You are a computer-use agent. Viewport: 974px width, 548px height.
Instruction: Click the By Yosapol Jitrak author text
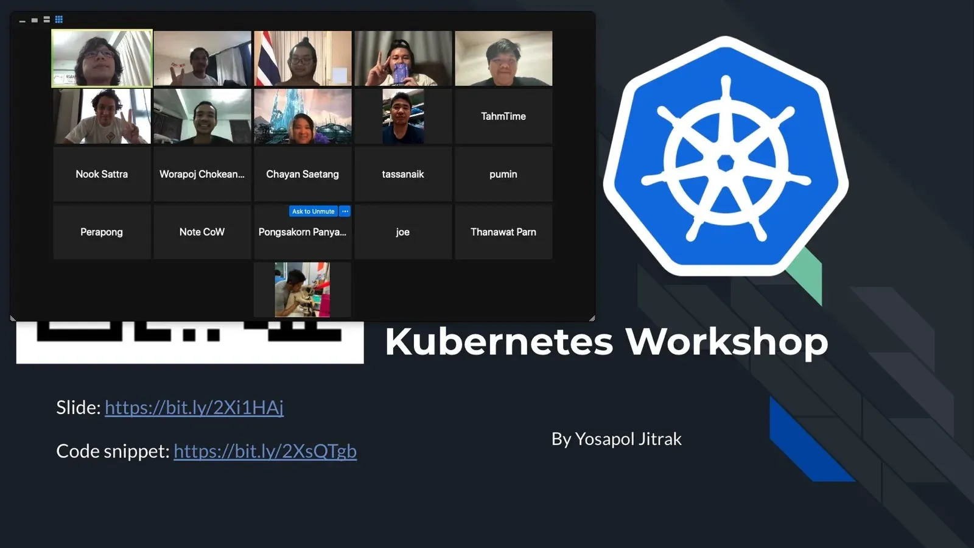tap(616, 439)
